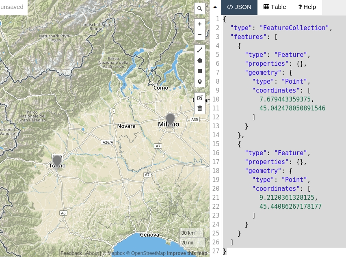Select the place marker tool
The width and height of the screenshot is (346, 257).
(199, 82)
